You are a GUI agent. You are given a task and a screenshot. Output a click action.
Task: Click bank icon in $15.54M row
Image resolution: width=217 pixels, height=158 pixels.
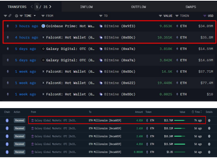(x=32, y=144)
